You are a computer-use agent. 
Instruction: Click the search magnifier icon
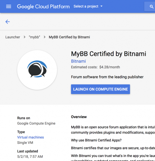pyautogui.click(x=151, y=6)
